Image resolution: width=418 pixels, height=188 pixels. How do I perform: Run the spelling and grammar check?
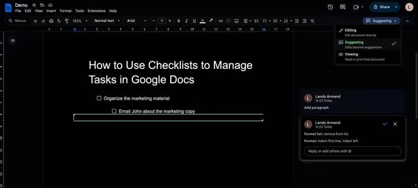tap(59, 21)
